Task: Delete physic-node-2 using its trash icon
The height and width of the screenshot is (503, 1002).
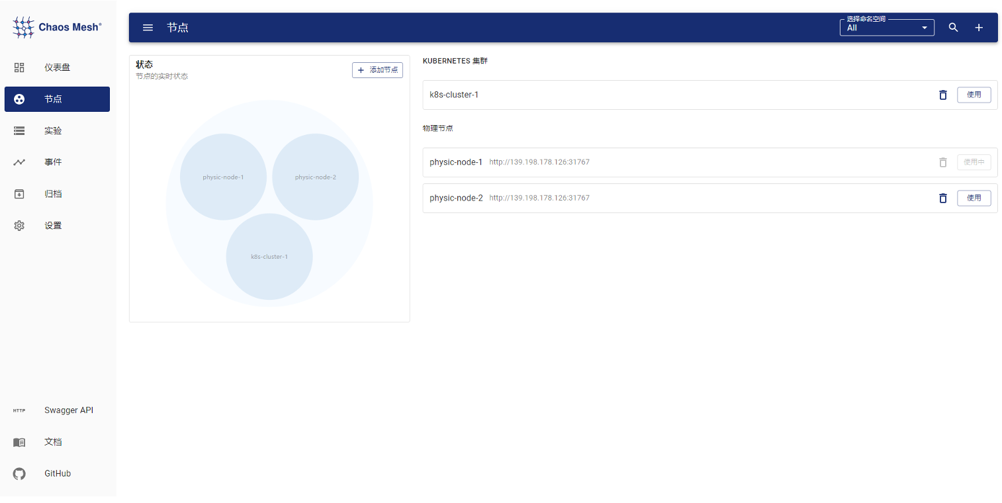Action: pyautogui.click(x=942, y=198)
